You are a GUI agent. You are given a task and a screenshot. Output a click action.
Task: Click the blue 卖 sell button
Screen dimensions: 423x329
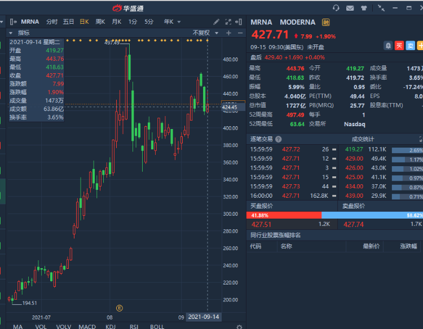click(410, 46)
